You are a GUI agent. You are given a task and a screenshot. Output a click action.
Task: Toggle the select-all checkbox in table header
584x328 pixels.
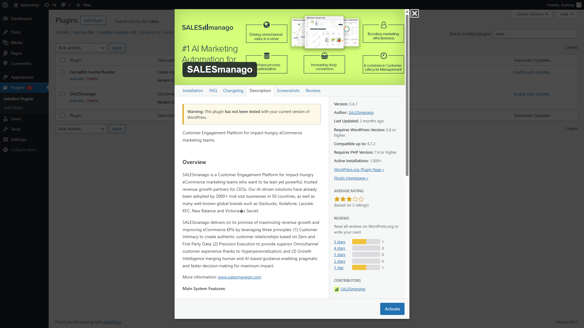pyautogui.click(x=62, y=60)
